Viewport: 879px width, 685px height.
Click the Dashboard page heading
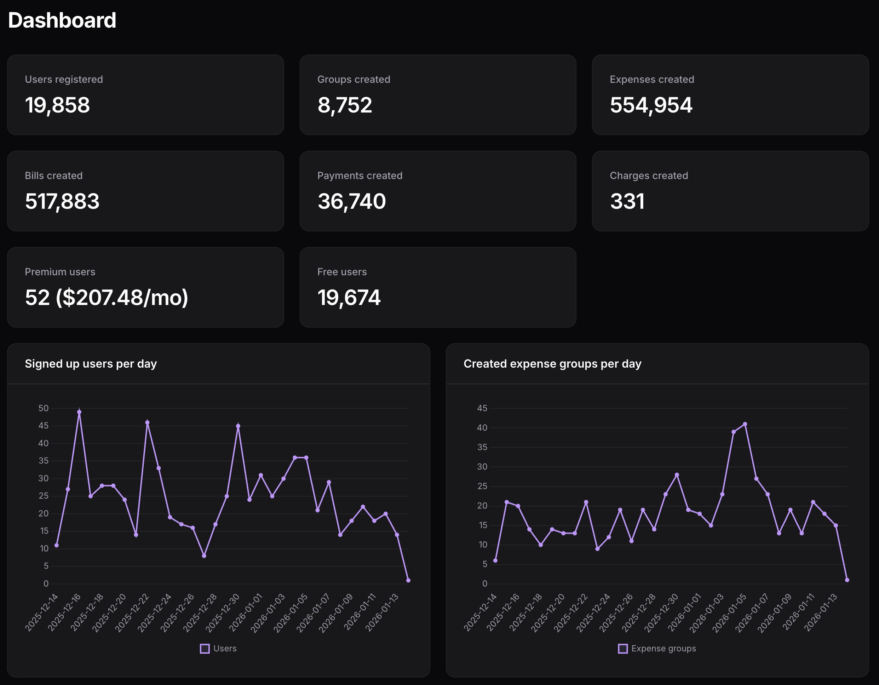click(62, 20)
